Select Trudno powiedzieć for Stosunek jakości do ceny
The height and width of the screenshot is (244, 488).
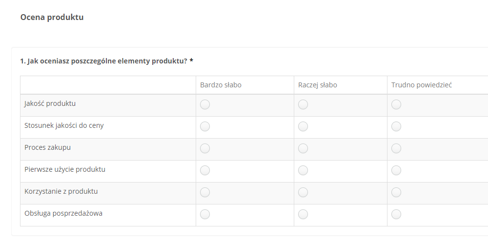click(396, 126)
